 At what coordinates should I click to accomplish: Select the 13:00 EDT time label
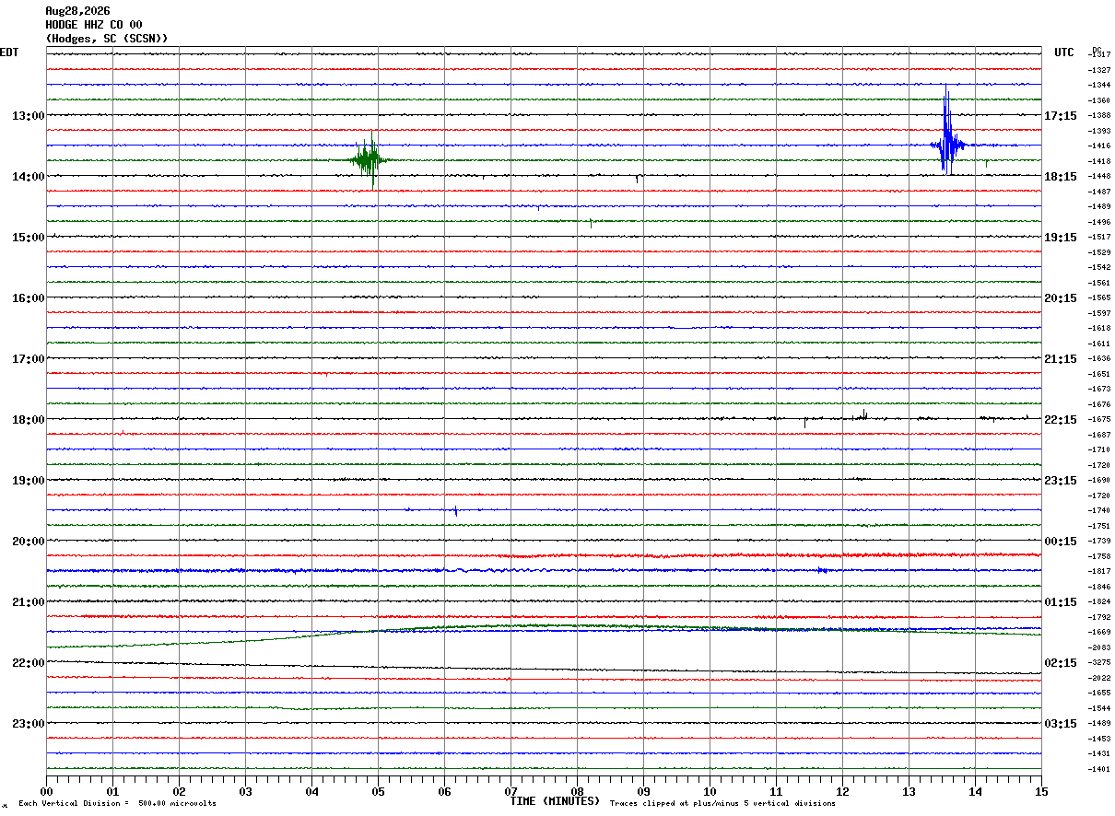coord(28,116)
